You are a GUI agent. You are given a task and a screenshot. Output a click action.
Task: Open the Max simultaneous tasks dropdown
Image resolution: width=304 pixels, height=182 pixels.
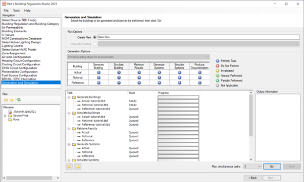tap(252, 166)
